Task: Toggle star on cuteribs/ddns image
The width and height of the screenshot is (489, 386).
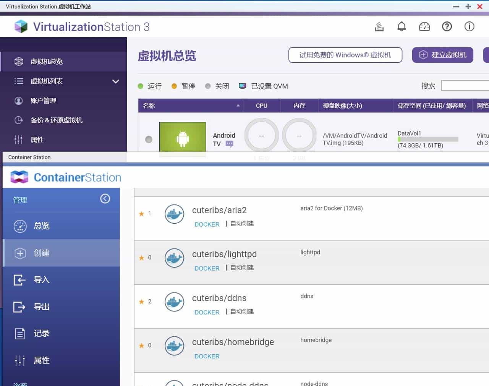Action: [142, 302]
